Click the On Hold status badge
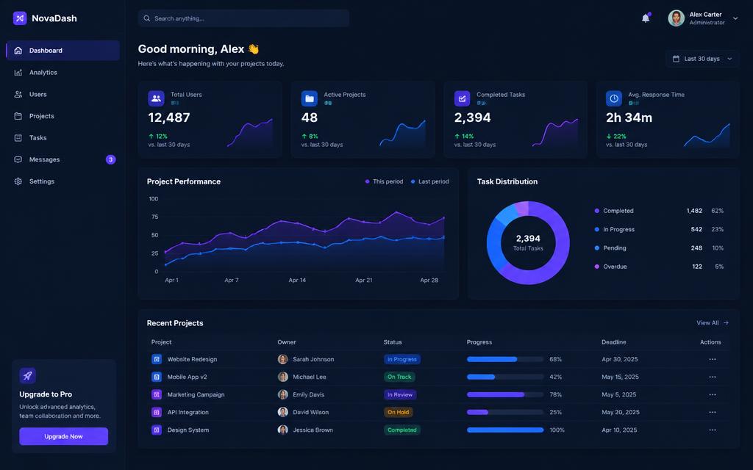753x470 pixels. [x=398, y=412]
